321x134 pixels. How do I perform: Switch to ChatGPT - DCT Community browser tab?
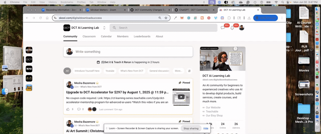[x=194, y=10]
